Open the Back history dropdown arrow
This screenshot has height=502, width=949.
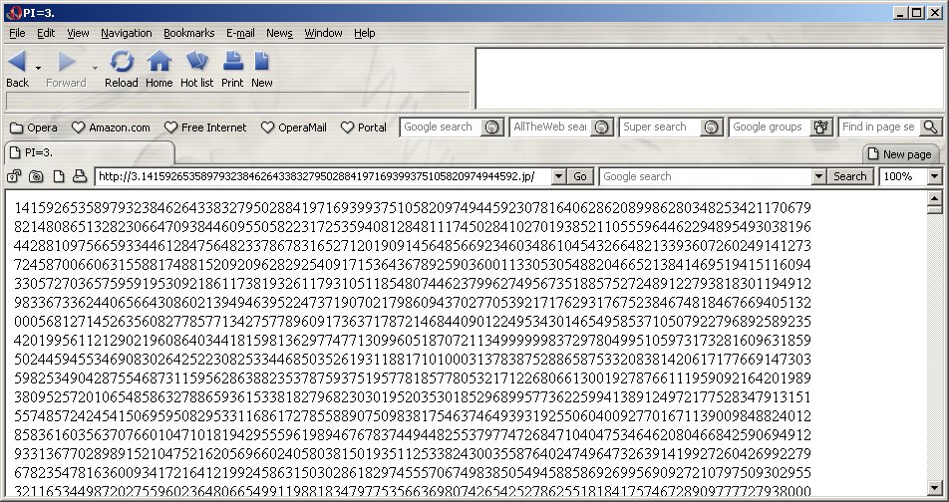click(38, 68)
